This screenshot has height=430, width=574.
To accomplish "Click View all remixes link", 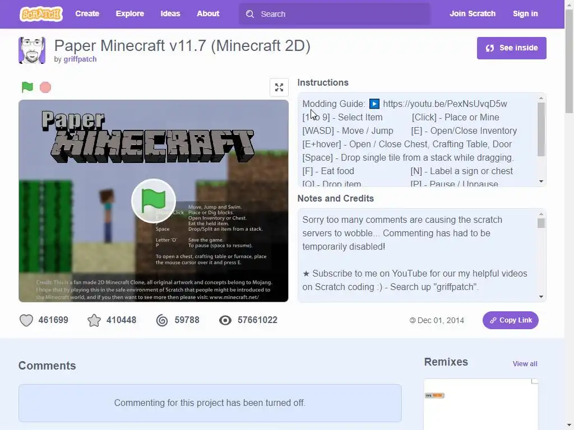I will (525, 364).
